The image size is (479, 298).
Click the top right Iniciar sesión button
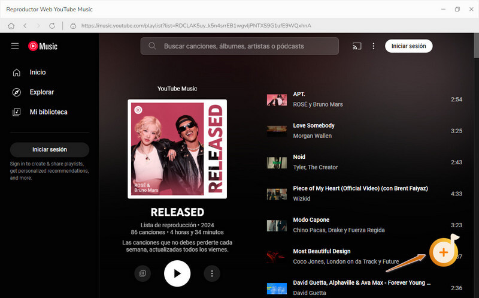click(x=409, y=46)
